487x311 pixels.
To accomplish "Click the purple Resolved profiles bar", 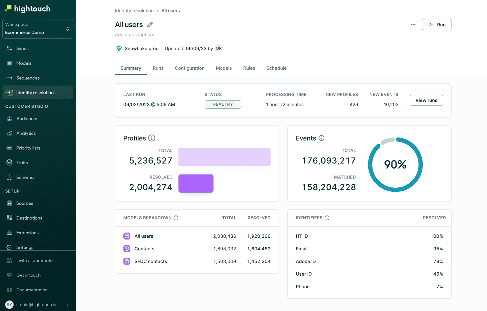I will point(196,183).
